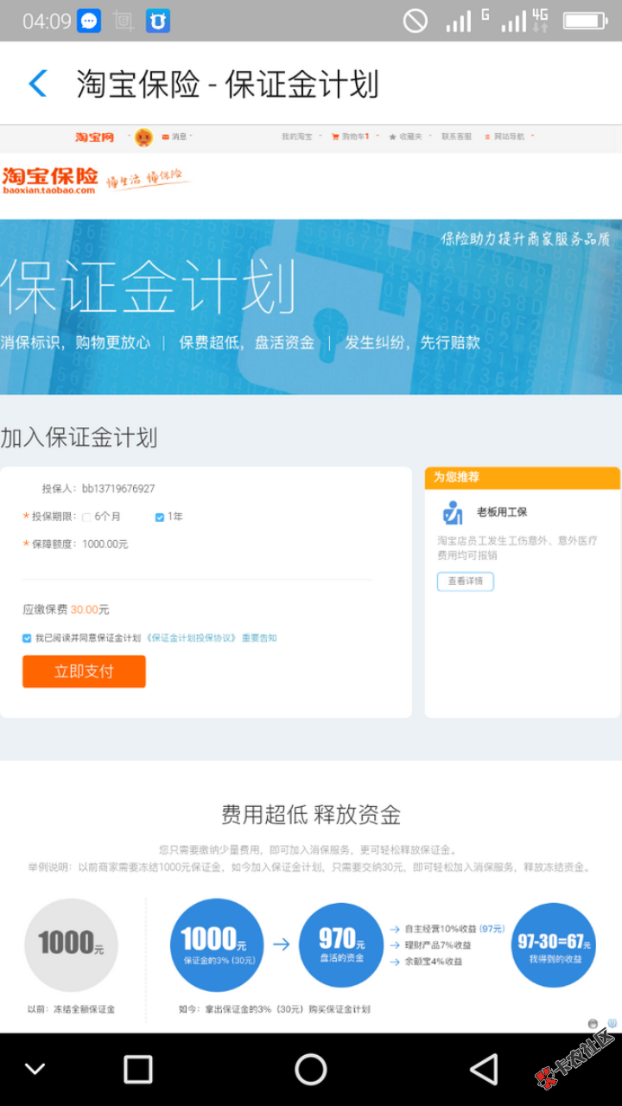Click the blue 1000元 保证金的3% circle
The width and height of the screenshot is (622, 1106).
[217, 944]
